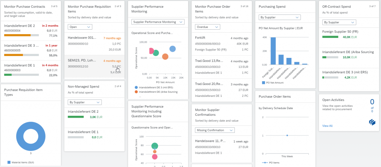Click the Open Activities count 0
This screenshot has height=167, width=381.
pos(372,102)
